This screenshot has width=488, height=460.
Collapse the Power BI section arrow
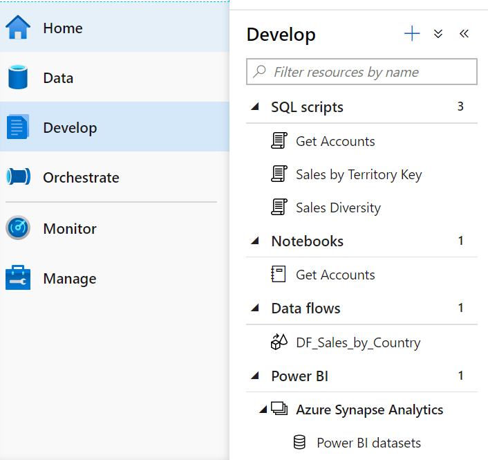255,376
